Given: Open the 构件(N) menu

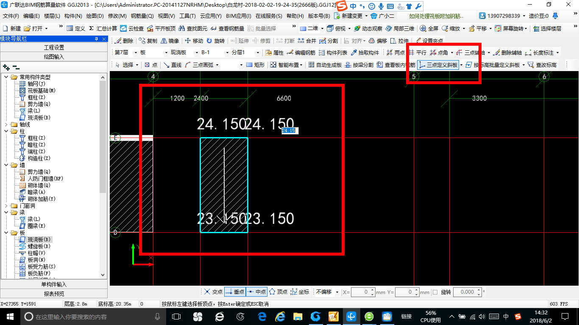Looking at the screenshot, I should (73, 16).
